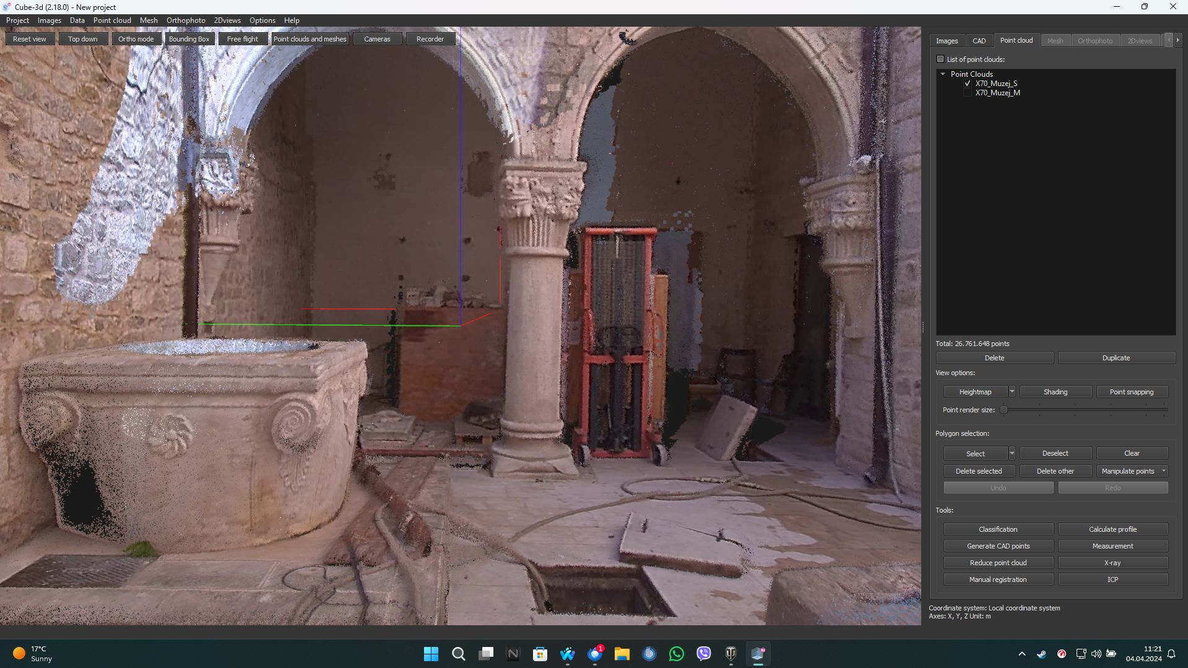Click the Reduce point cloud button

tap(998, 563)
